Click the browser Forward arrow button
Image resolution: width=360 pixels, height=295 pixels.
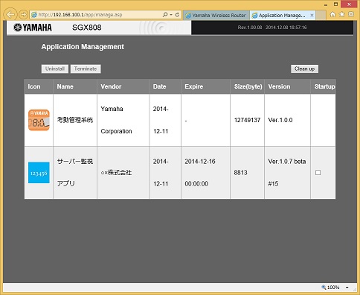(23, 15)
